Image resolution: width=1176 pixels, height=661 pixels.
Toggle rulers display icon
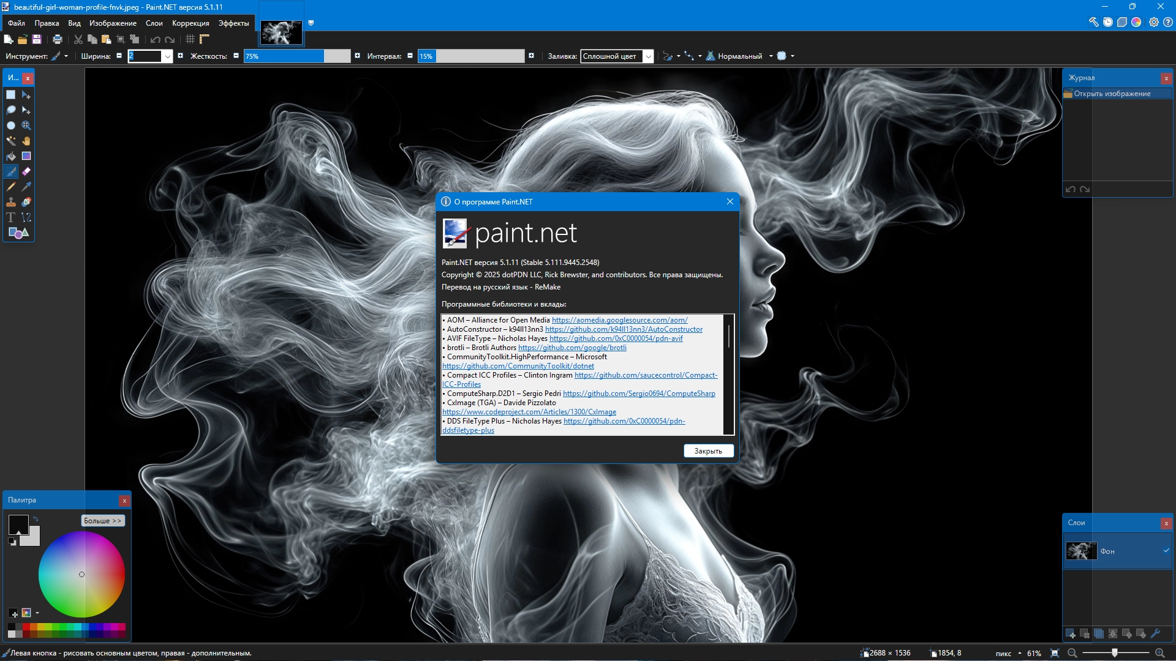(205, 39)
